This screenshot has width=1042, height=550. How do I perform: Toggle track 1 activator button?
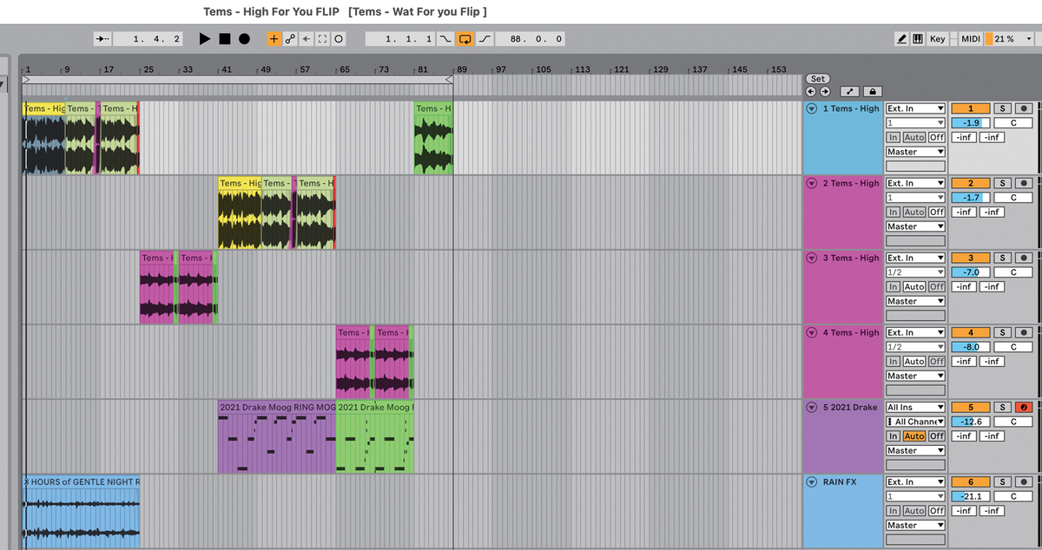click(x=971, y=108)
